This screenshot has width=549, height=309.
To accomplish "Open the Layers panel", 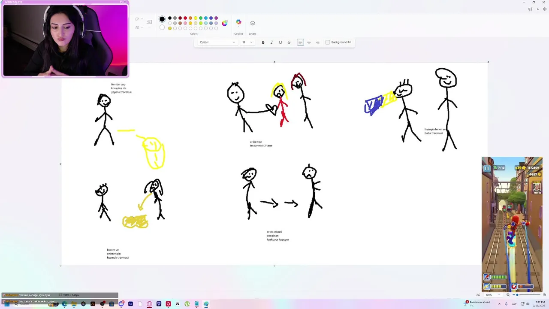I will coord(253,23).
